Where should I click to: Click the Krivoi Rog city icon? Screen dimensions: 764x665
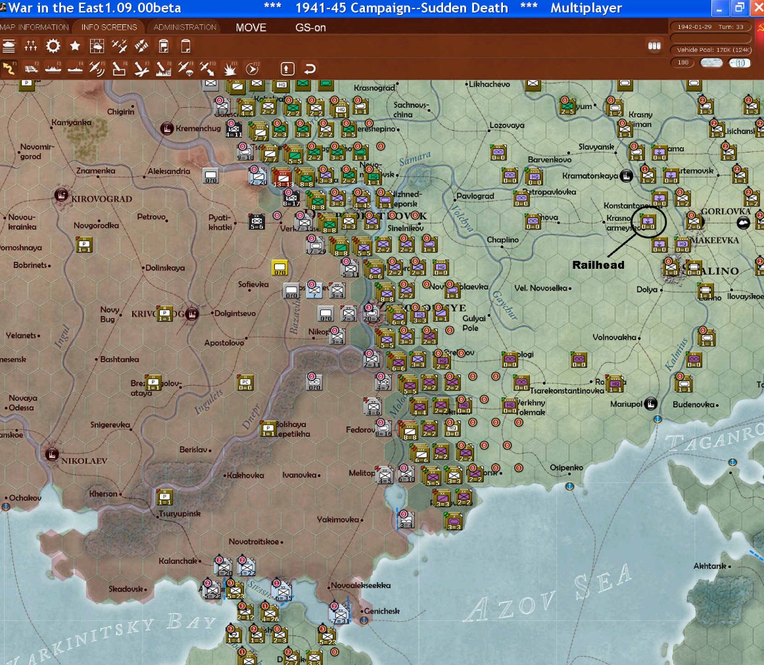pyautogui.click(x=192, y=314)
